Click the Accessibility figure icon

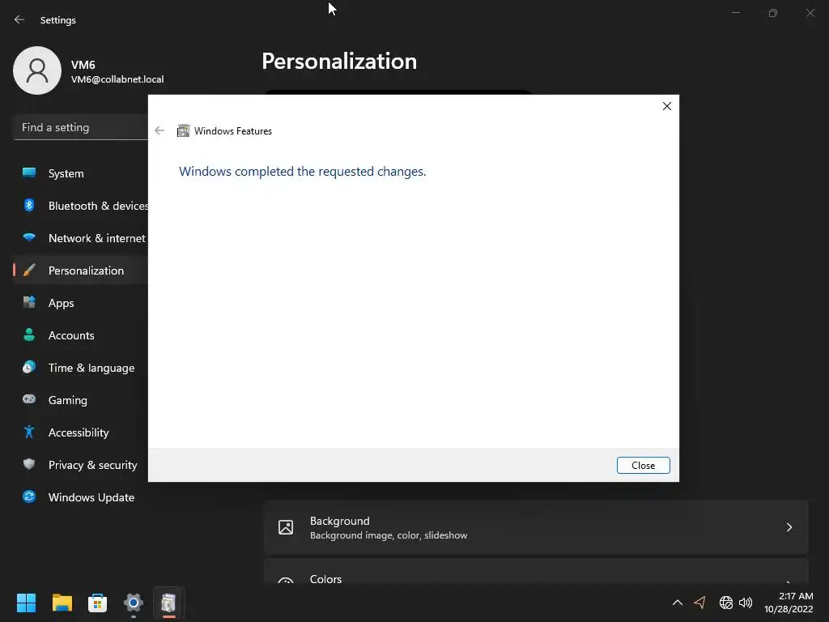29,432
